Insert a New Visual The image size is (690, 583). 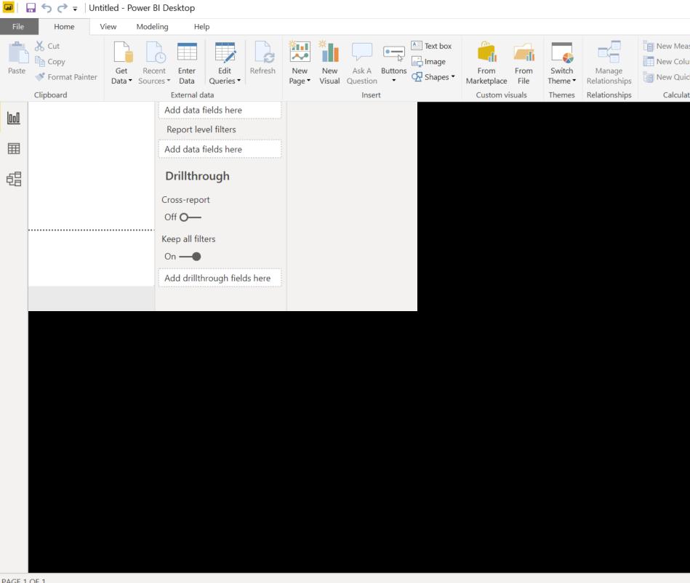coord(329,61)
